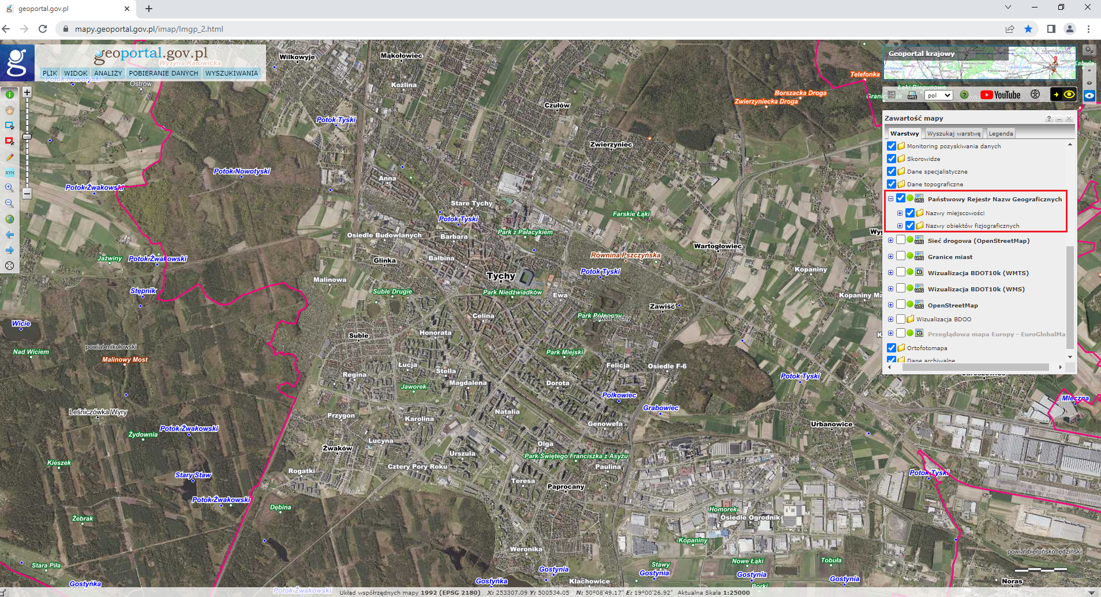Collapse Państwowy Rejestr Nazw Geograficznych node
The width and height of the screenshot is (1101, 597).
(890, 199)
